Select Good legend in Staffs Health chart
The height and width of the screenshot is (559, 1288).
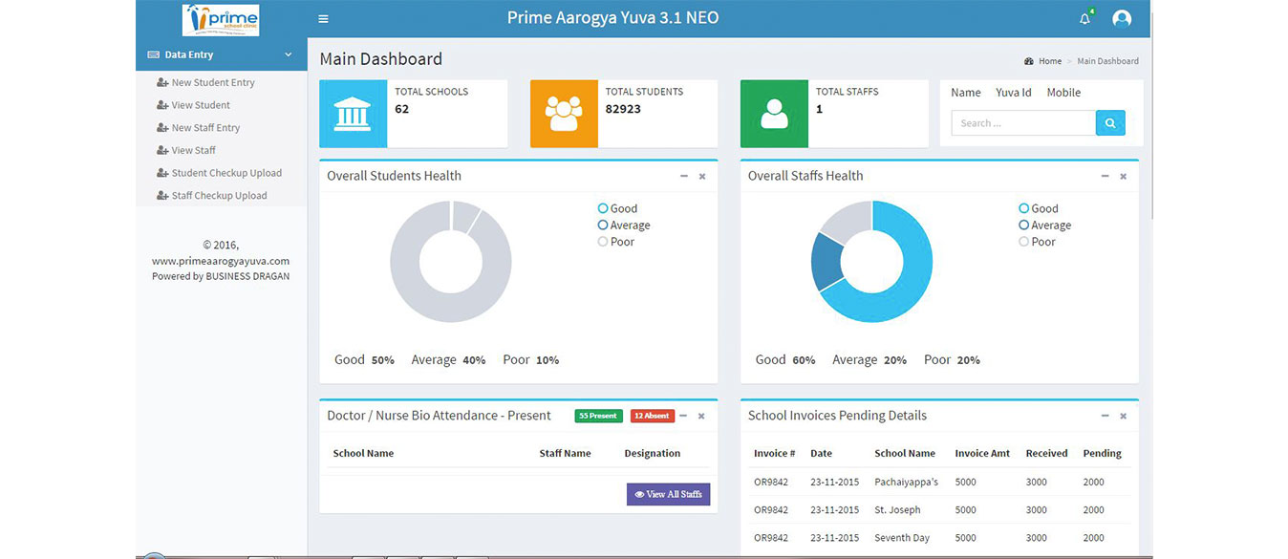coord(1039,208)
